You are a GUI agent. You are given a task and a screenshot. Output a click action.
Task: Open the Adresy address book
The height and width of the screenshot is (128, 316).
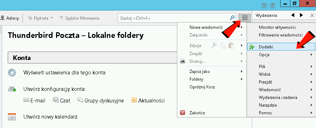point(10,18)
